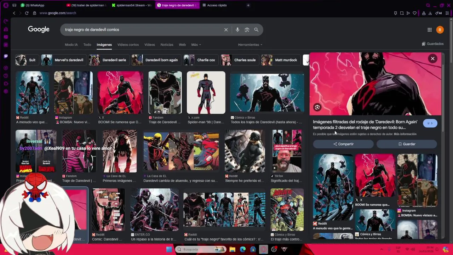Open the Opera menu logo icon
Viewport: 453px width, 255px height.
click(6, 5)
